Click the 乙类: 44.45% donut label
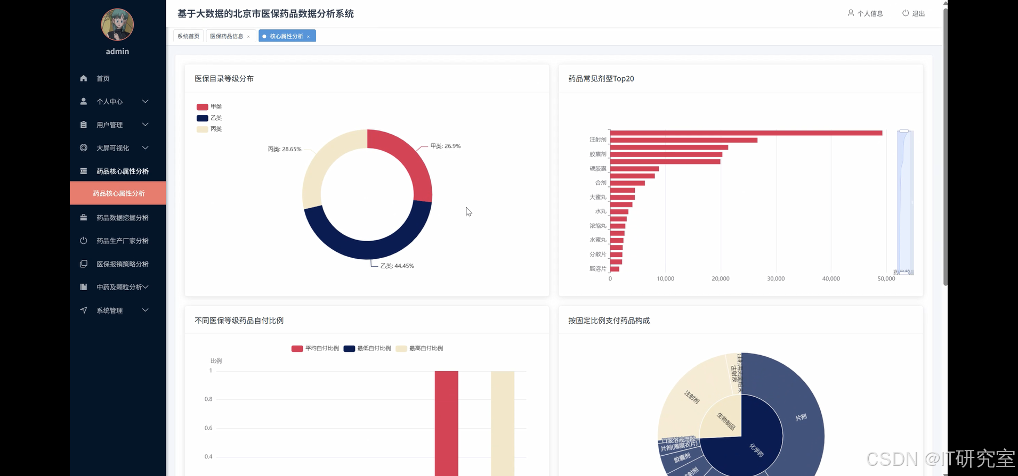The height and width of the screenshot is (476, 1018). point(397,266)
